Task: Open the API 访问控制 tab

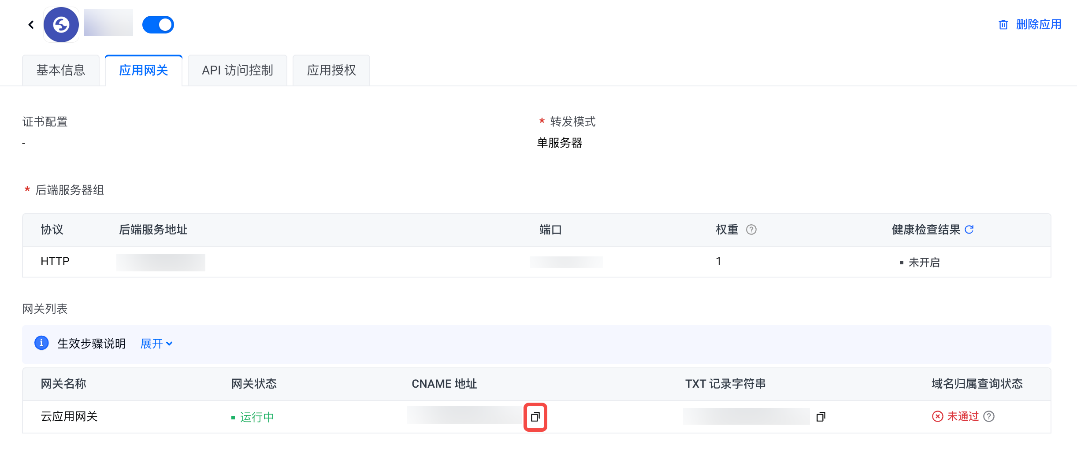Action: (x=238, y=70)
